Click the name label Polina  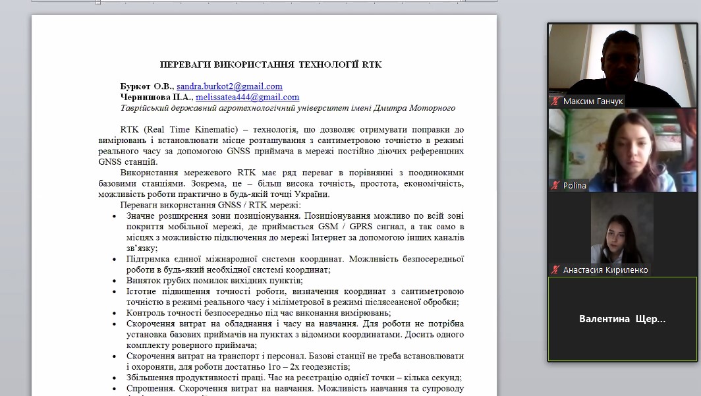pos(575,185)
